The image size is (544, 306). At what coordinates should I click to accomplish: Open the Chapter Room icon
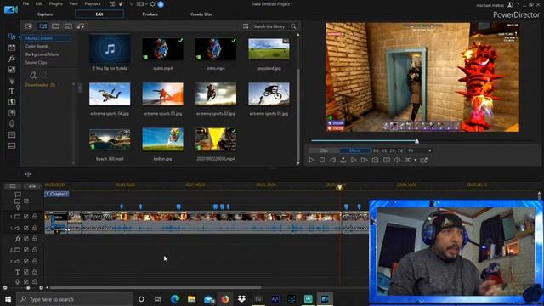[12, 134]
